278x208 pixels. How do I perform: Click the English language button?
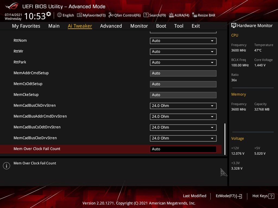[x=66, y=15]
